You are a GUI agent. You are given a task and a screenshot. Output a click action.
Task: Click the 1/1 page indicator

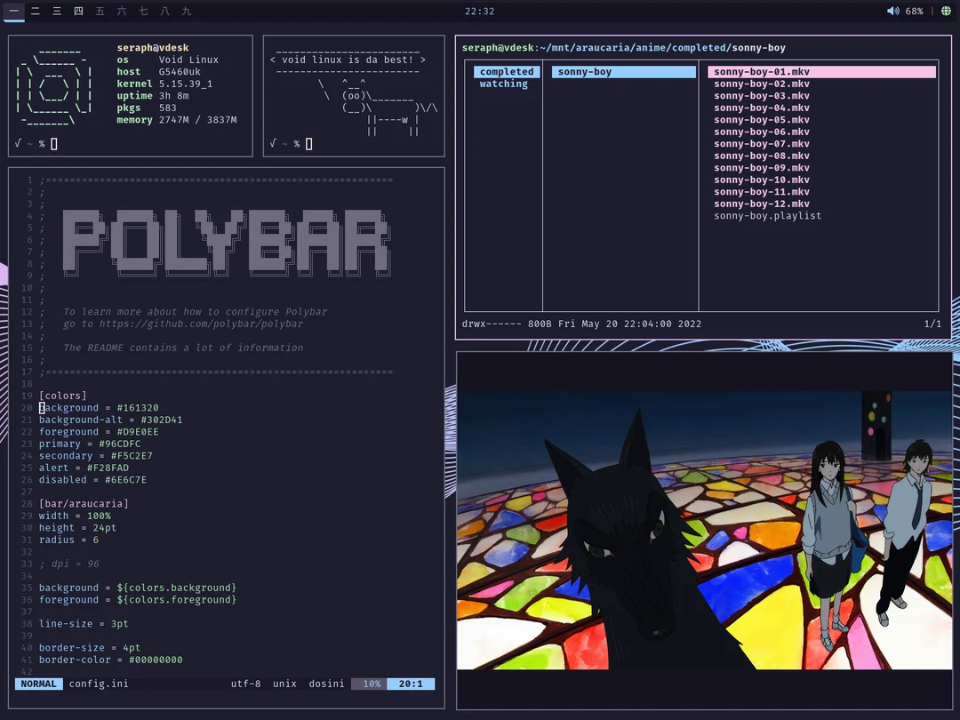coord(932,324)
